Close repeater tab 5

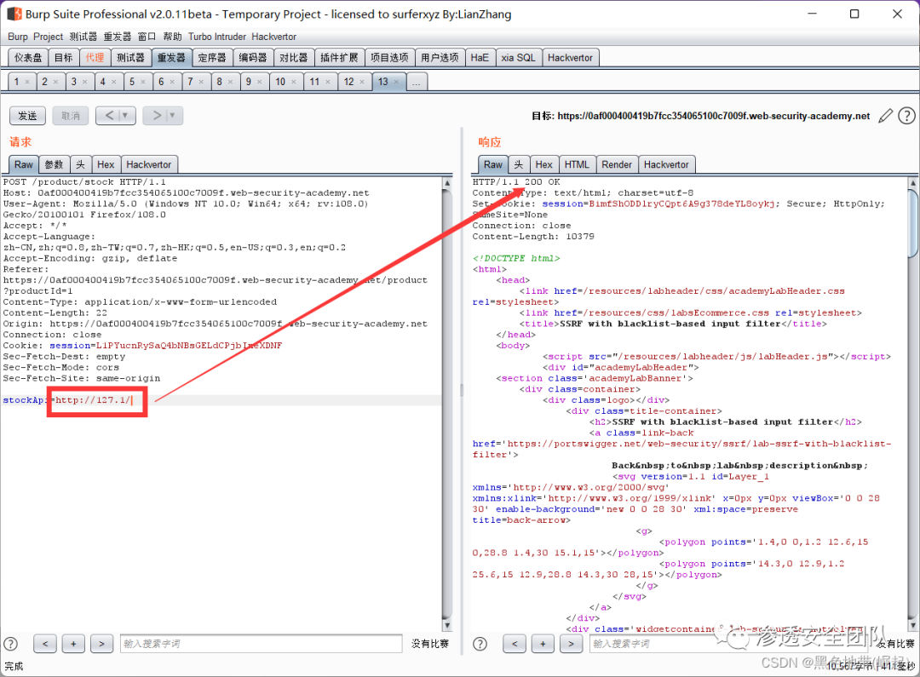pos(142,82)
